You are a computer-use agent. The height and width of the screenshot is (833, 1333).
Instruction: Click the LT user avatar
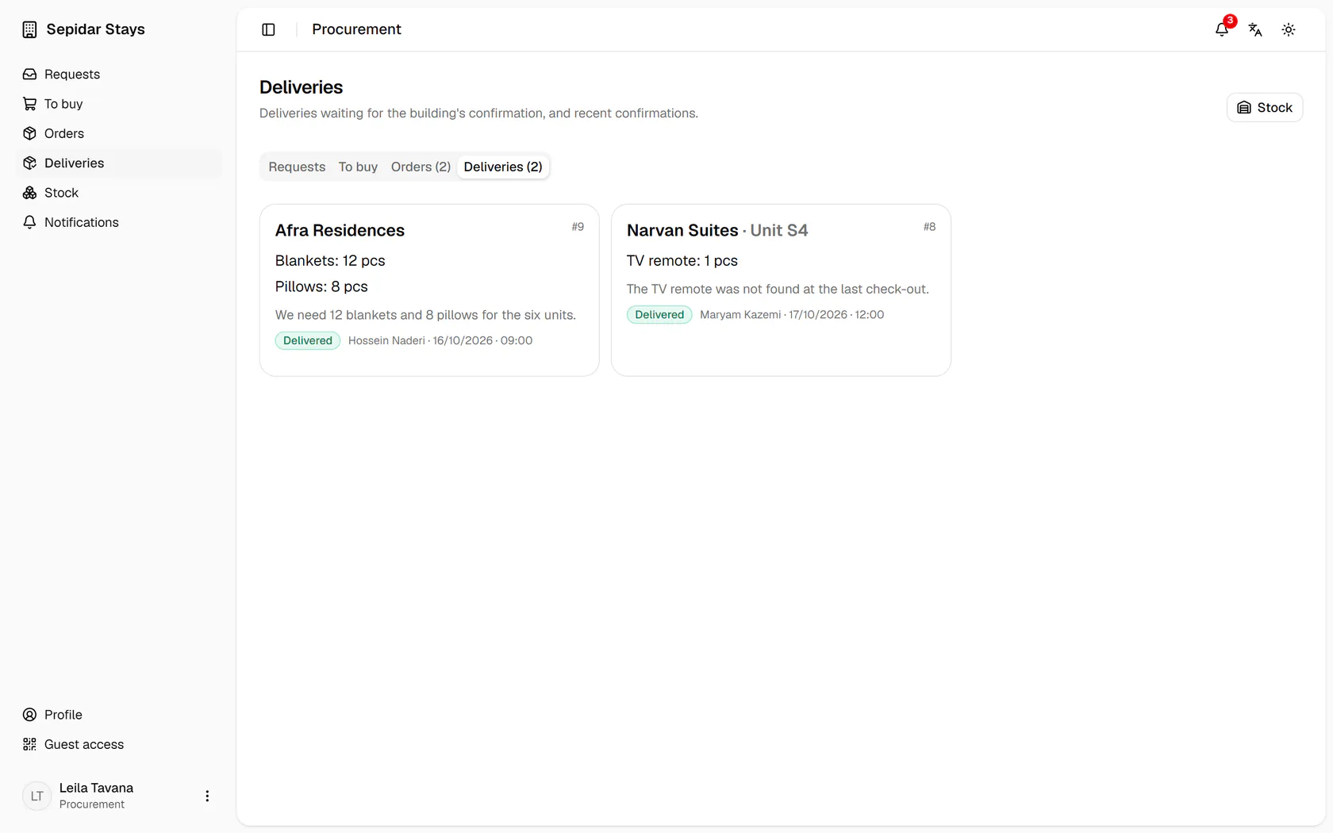tap(37, 796)
